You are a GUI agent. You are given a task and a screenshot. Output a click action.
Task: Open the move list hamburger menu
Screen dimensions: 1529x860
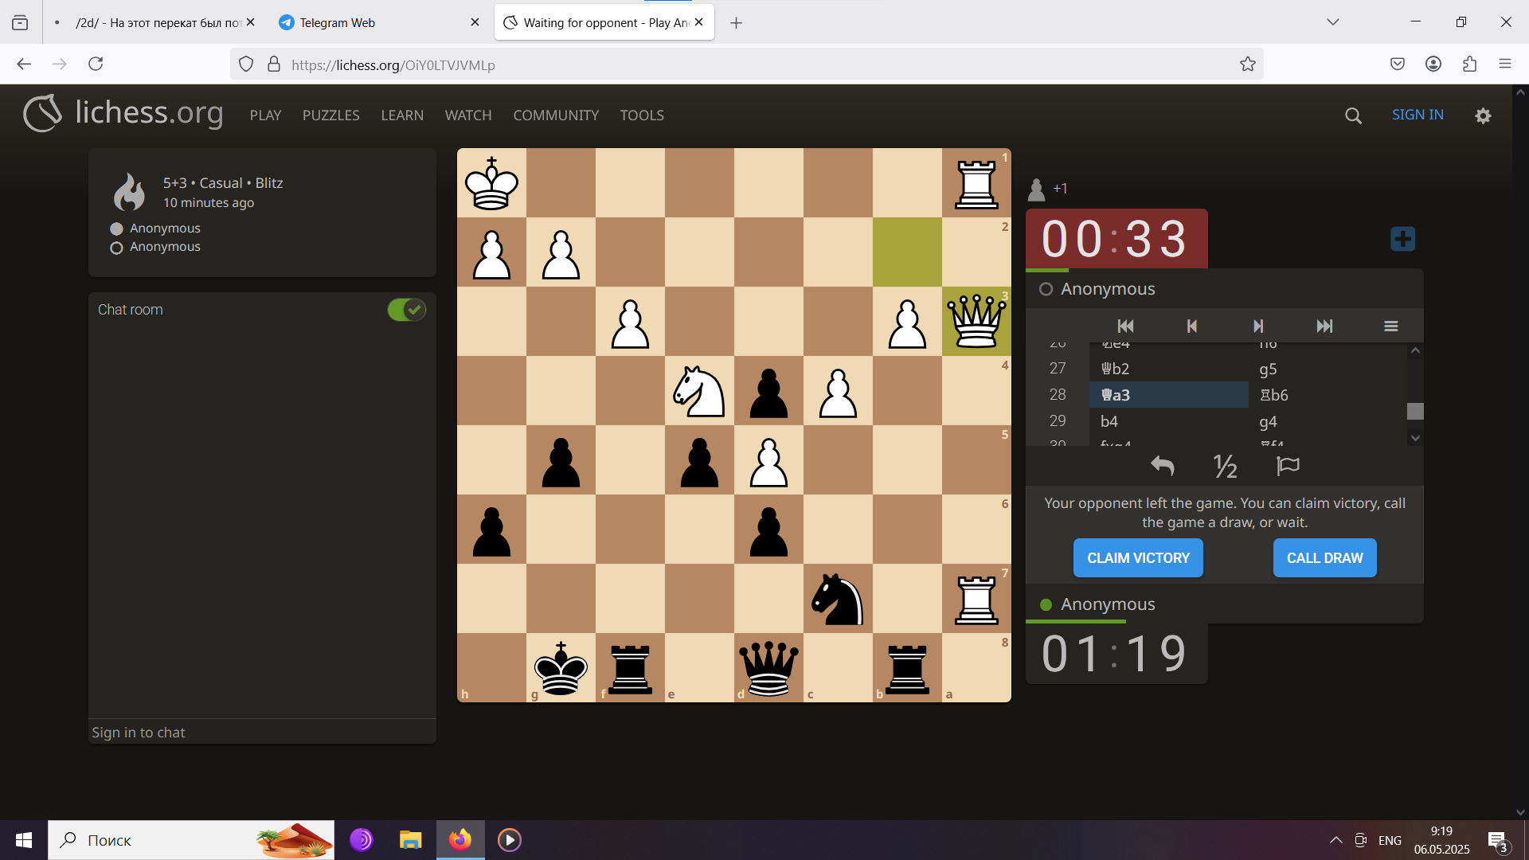[x=1391, y=326]
